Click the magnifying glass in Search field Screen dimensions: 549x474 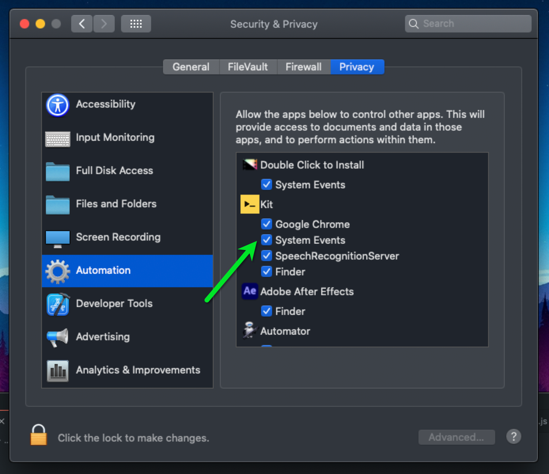(x=414, y=24)
